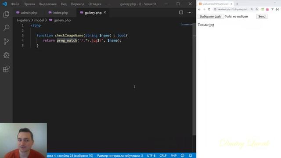Open the green browser extension icon
281x158 pixels.
(x=263, y=9)
